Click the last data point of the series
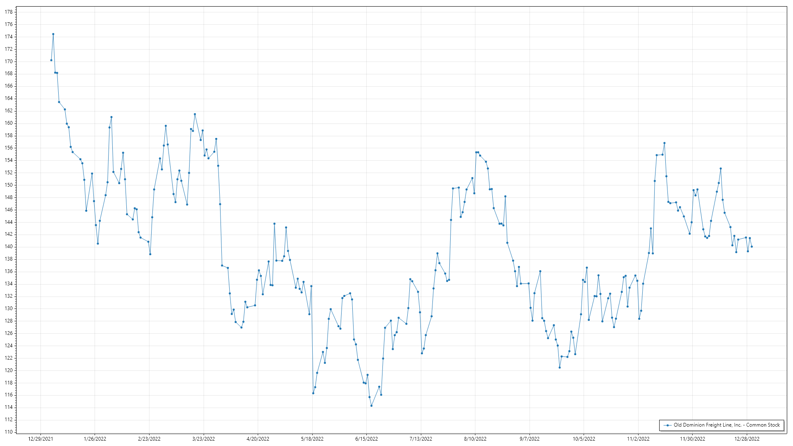 [x=752, y=247]
